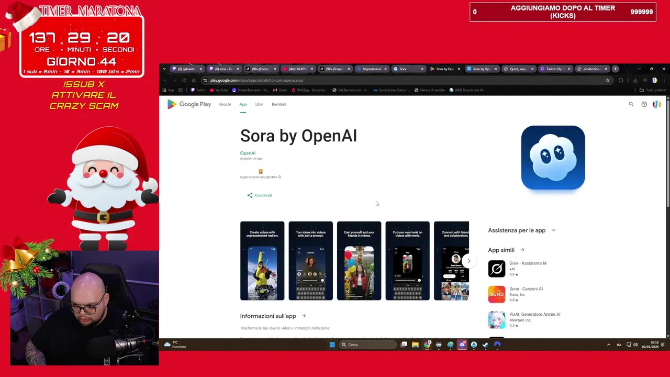Open the Libri tab

259,104
